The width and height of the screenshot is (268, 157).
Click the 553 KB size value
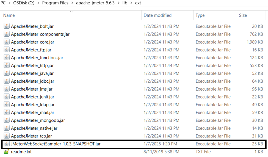[256, 66]
